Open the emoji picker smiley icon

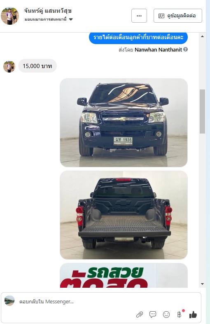pyautogui.click(x=166, y=315)
